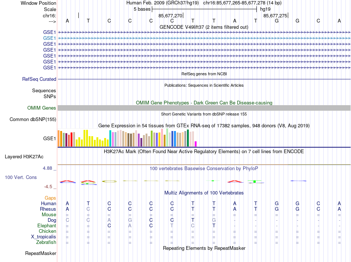Viewport: 351px width, 262px height.
Task: Click the GENCODE V49lift37 track title
Action: pyautogui.click(x=204, y=27)
